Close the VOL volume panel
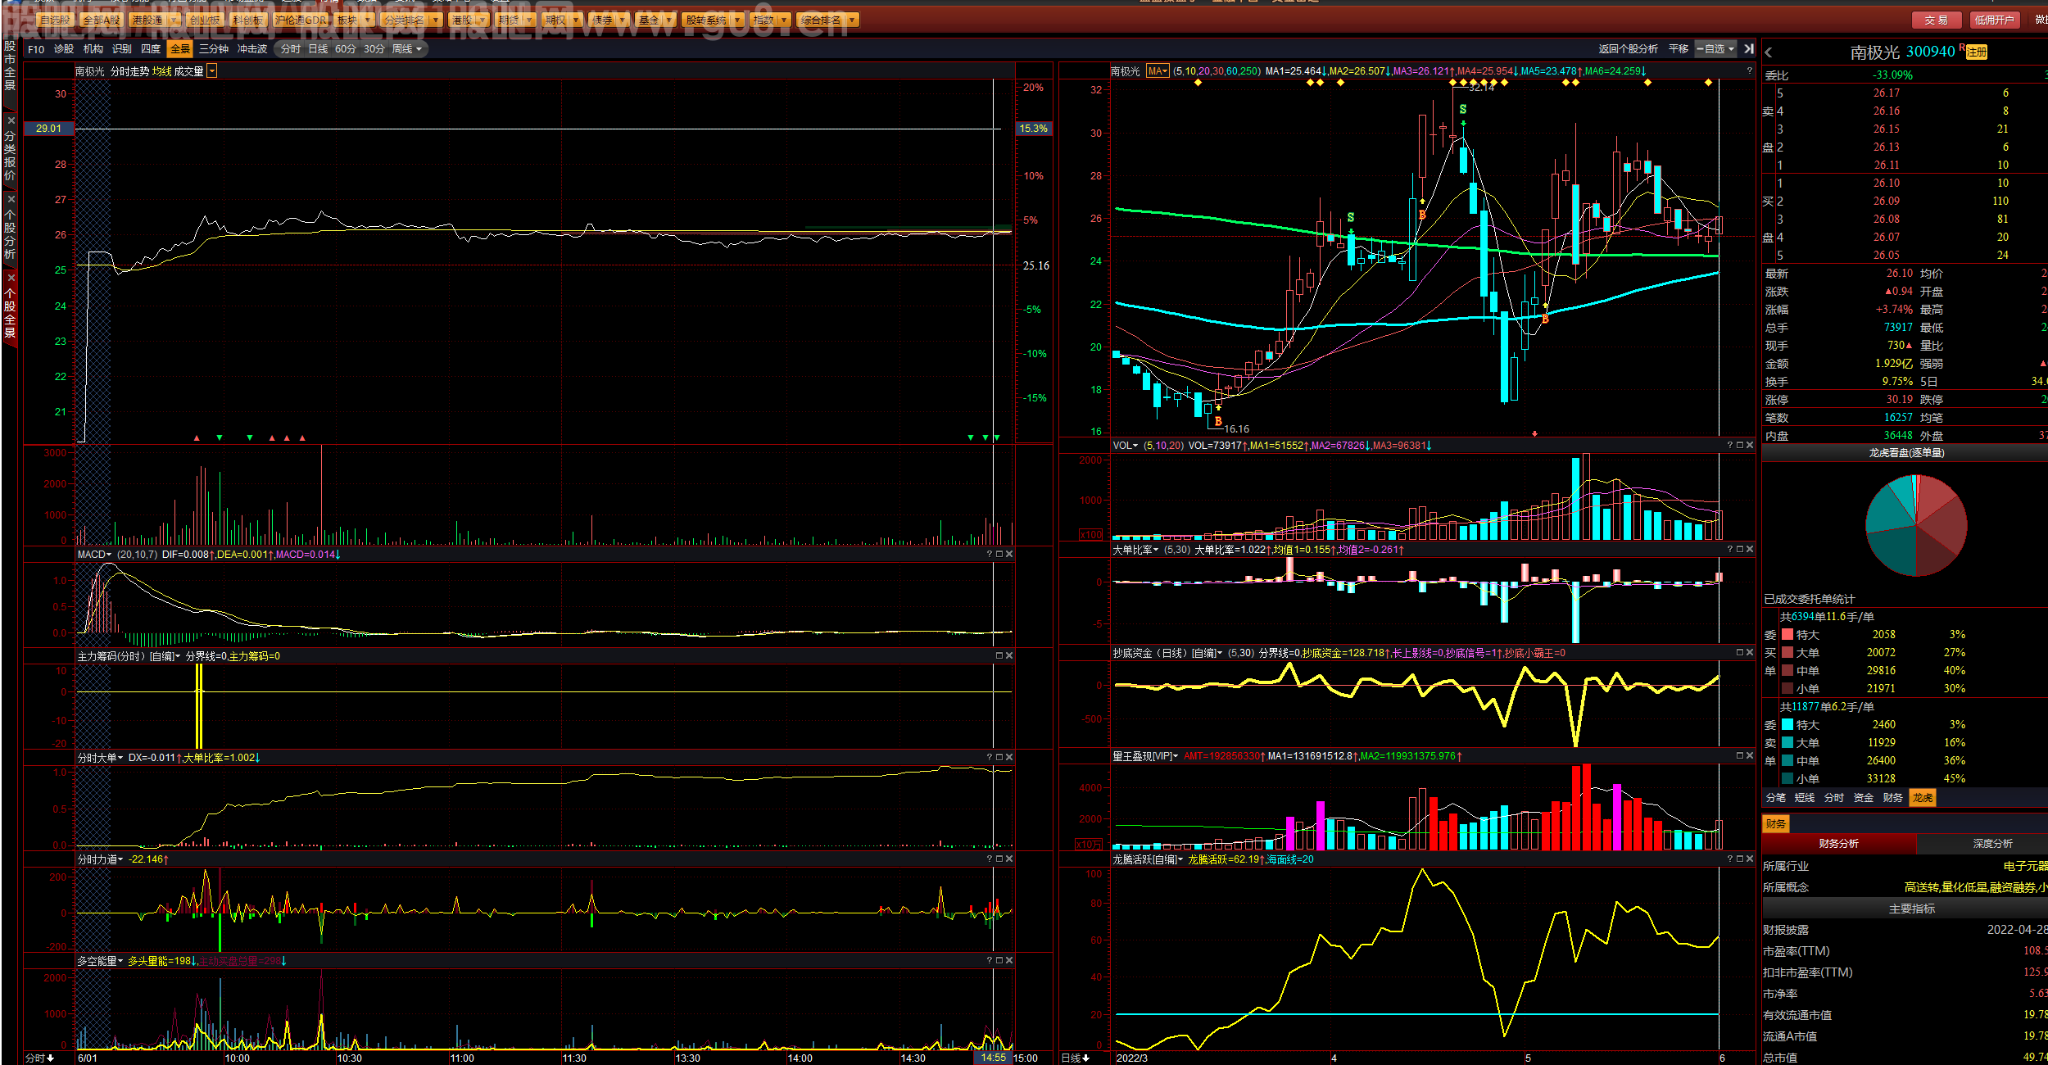This screenshot has height=1065, width=2048. click(x=1750, y=446)
